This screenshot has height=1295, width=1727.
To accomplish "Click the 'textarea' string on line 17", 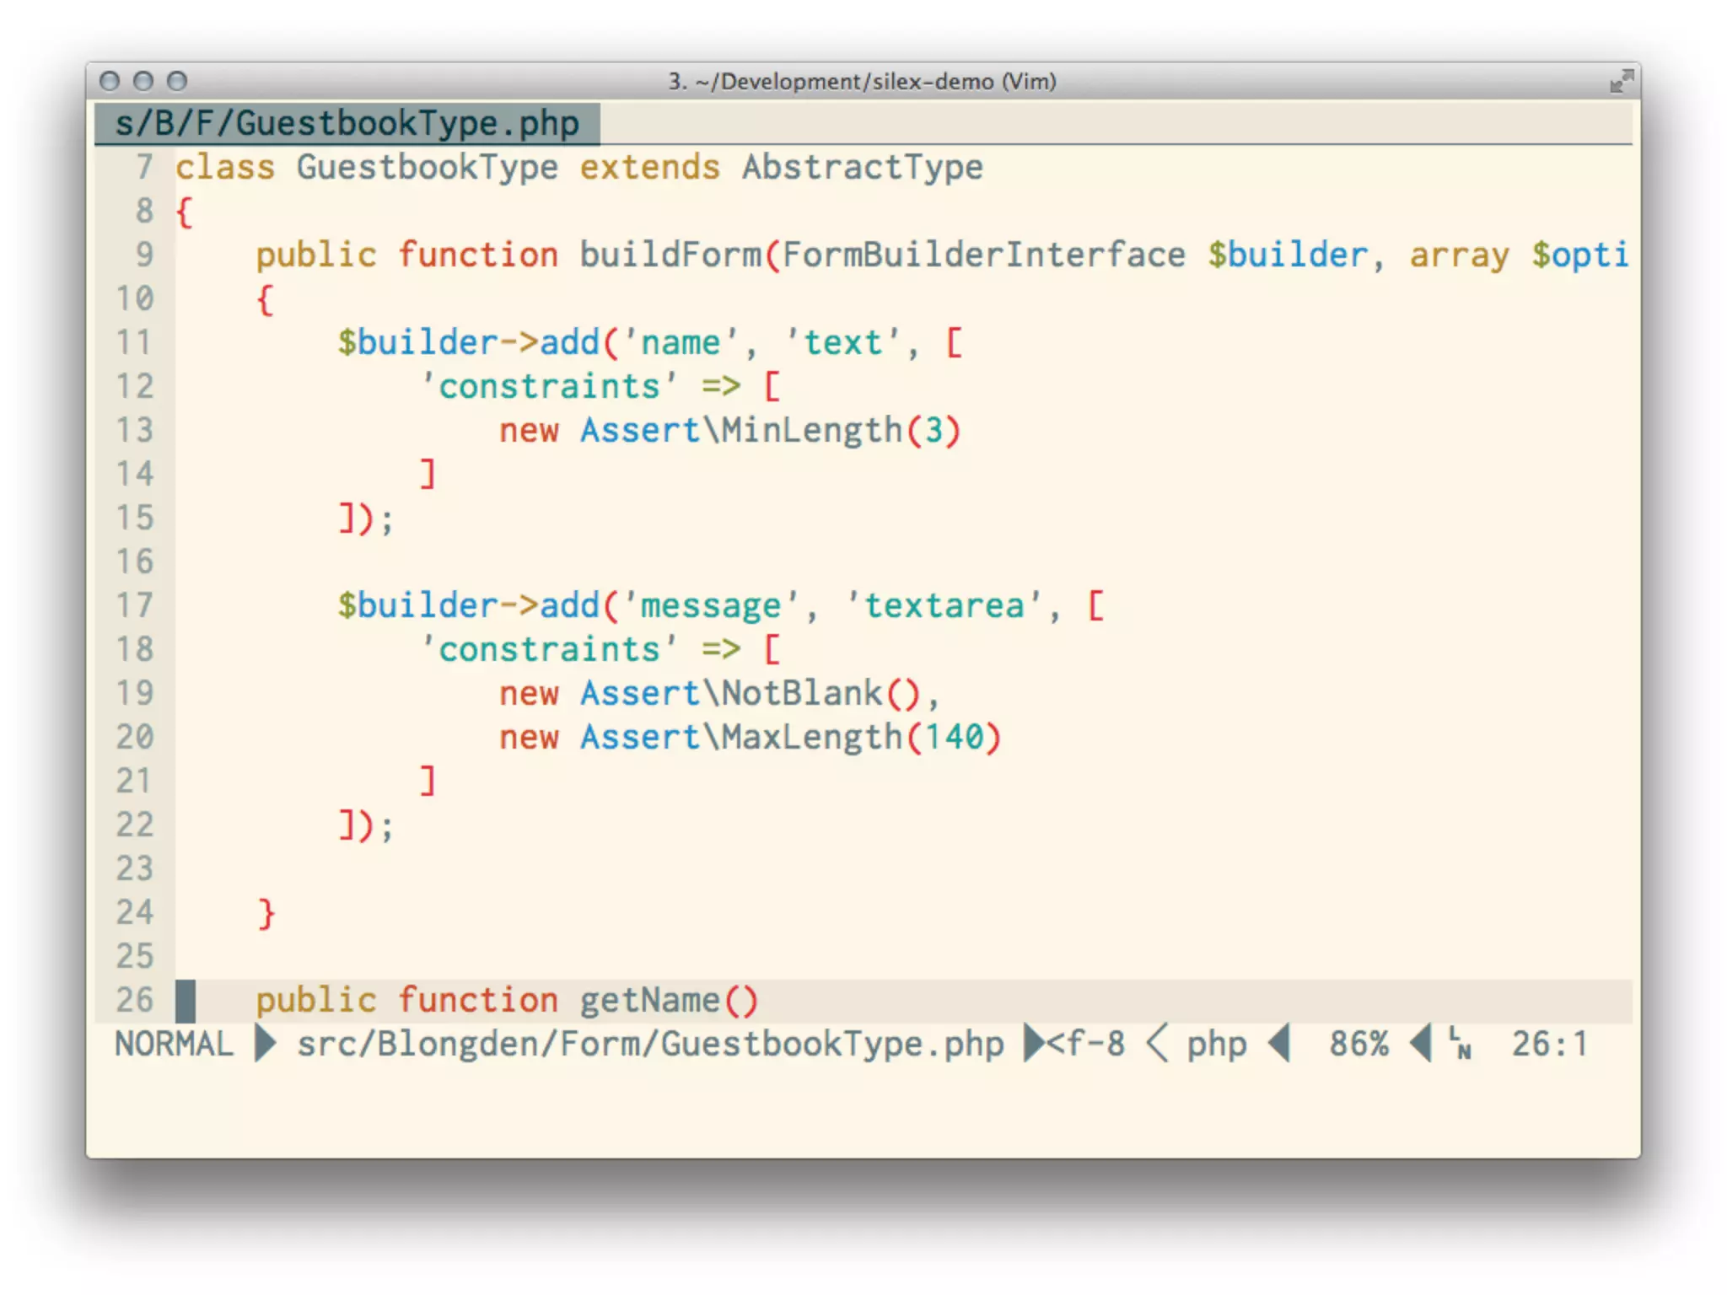I will point(944,605).
